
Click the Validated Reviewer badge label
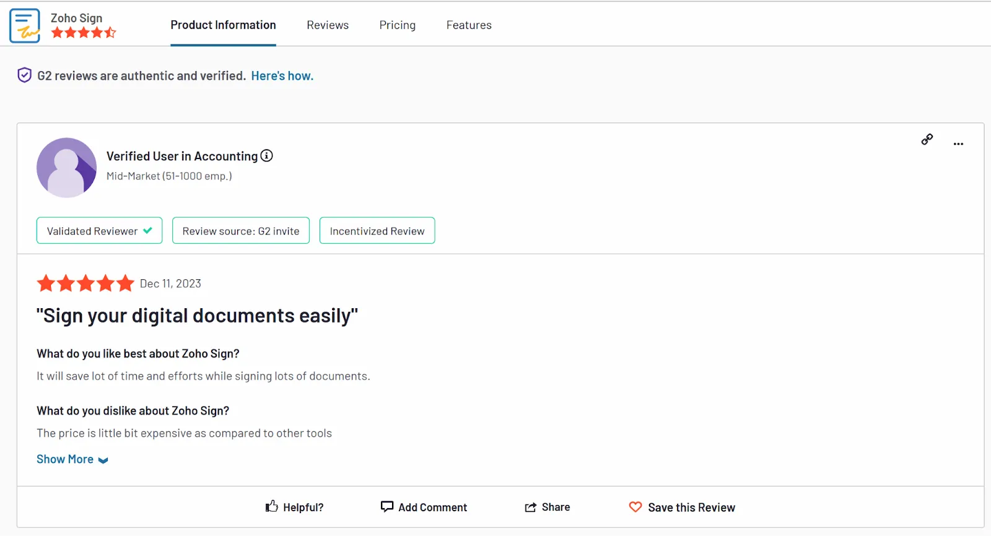tap(92, 231)
